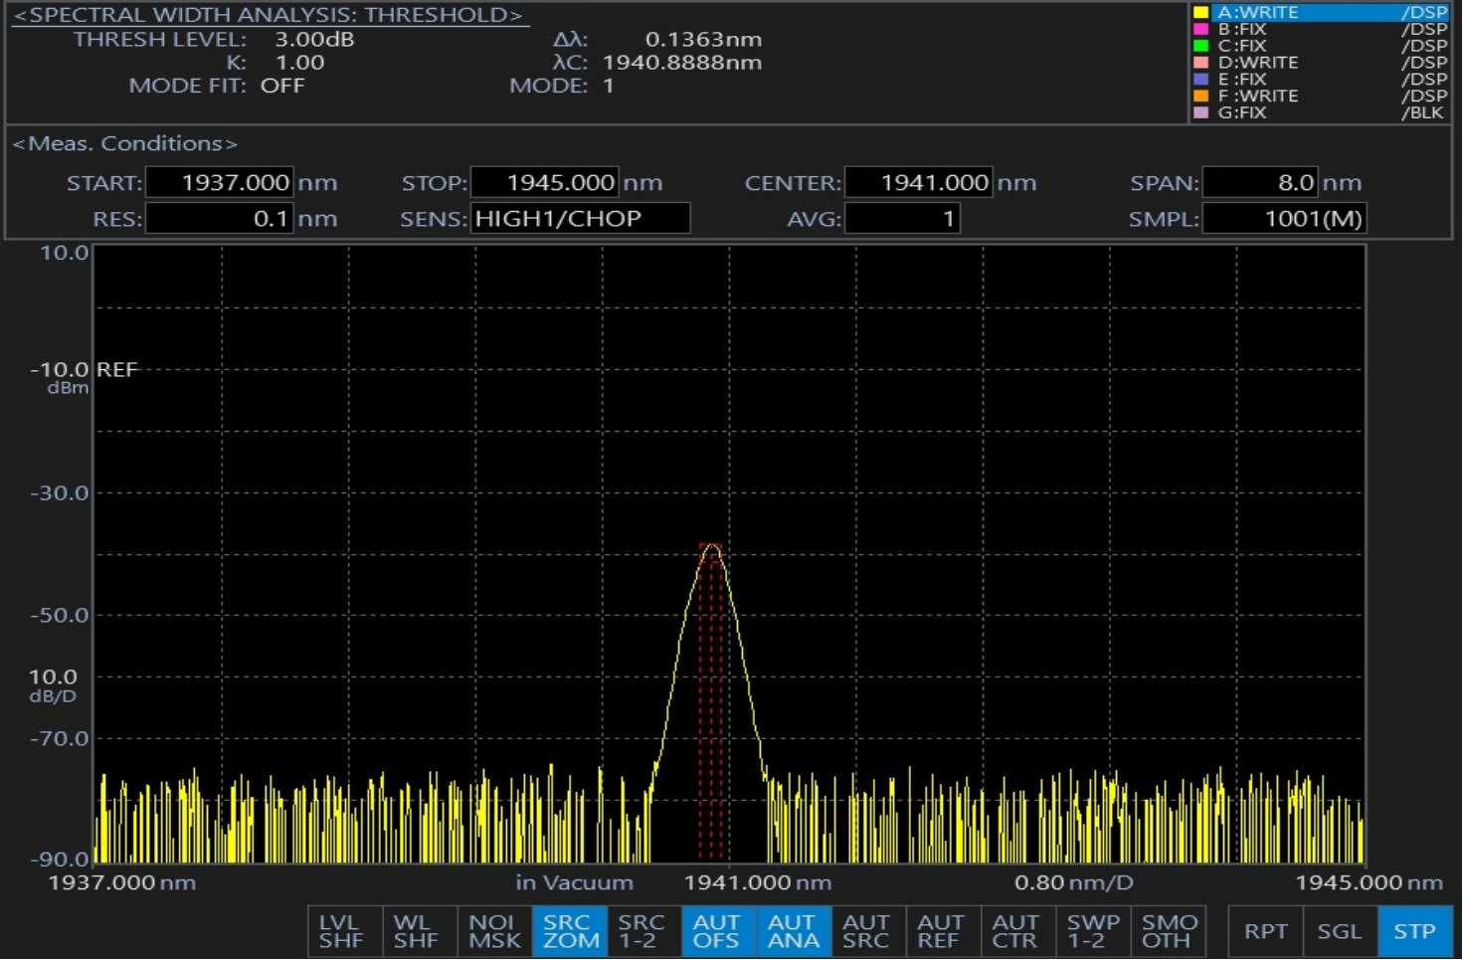Disable the SRC ZOM search zoom button

click(569, 931)
